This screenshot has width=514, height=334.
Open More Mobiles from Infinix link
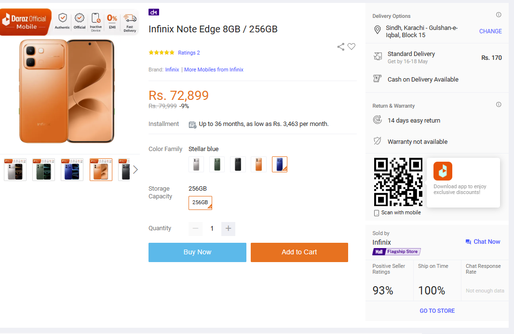214,70
